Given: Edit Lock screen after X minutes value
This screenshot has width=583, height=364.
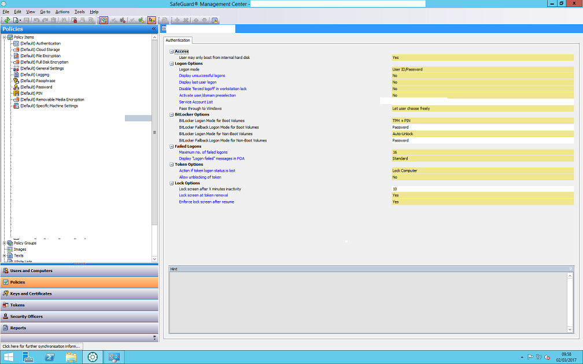Looking at the screenshot, I should [482, 189].
